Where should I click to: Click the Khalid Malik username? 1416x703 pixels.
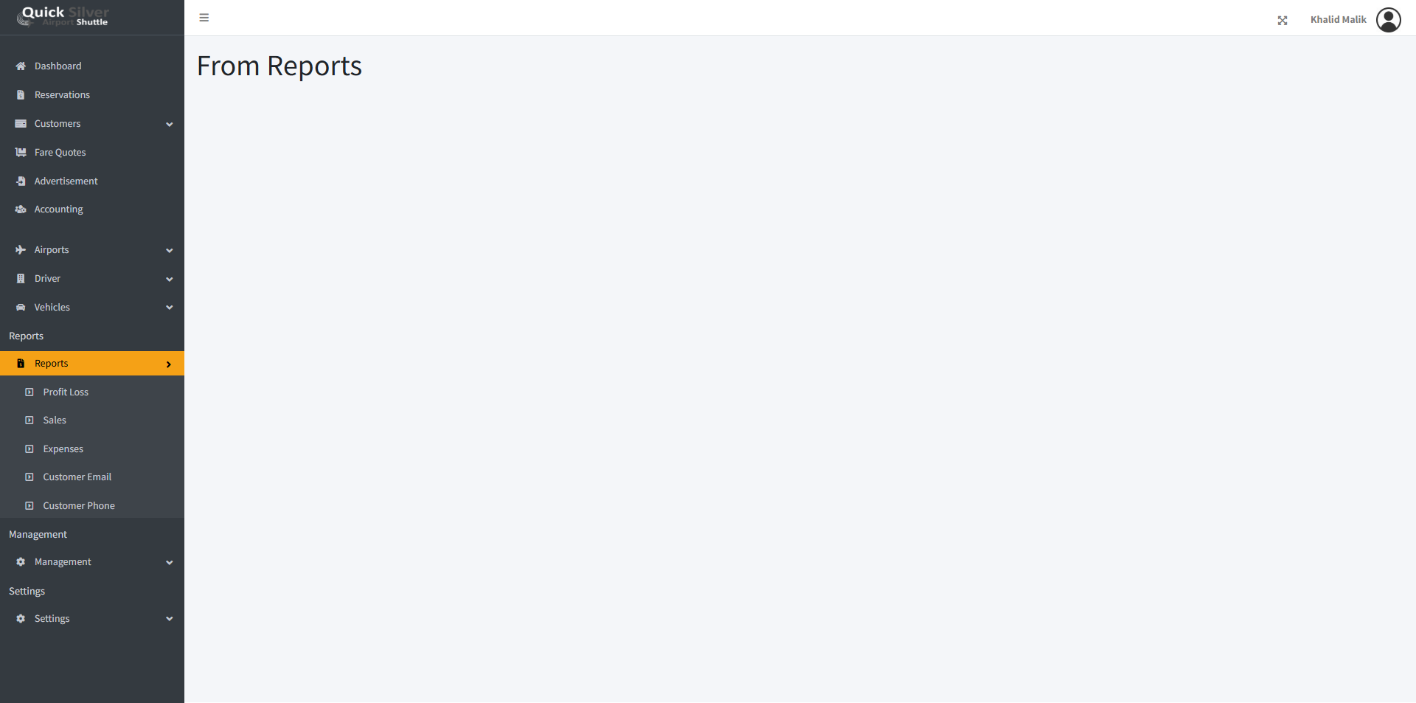[x=1338, y=20]
